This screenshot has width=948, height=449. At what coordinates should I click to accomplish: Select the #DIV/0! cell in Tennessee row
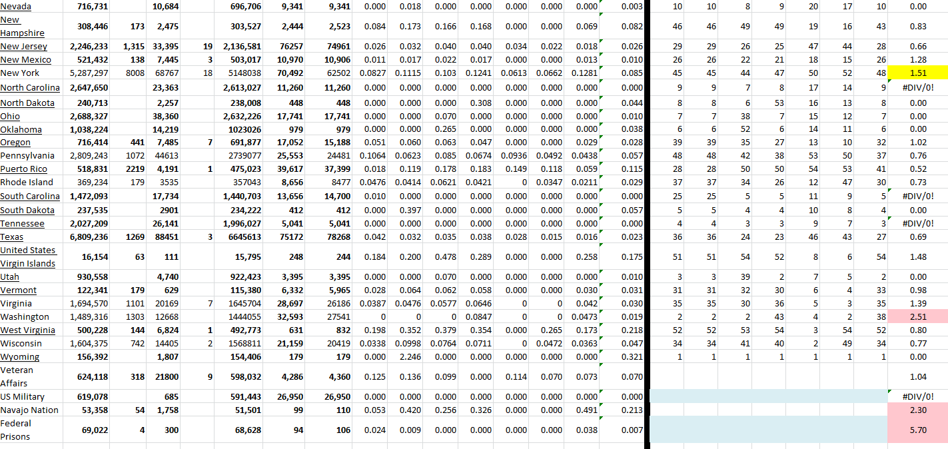tap(917, 224)
